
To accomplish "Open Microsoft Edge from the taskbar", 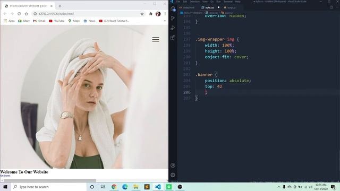I will tap(125, 187).
